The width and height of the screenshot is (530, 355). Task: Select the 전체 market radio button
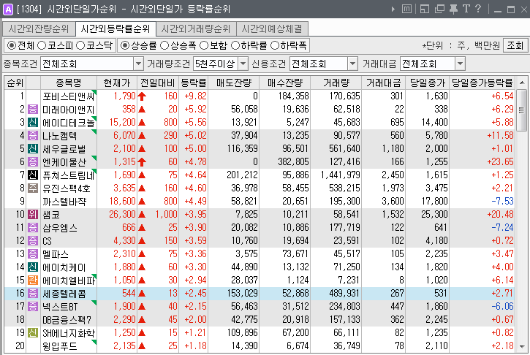(12, 45)
